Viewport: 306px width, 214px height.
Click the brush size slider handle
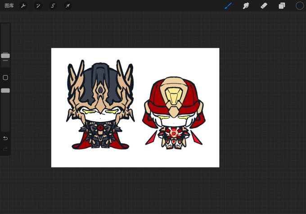[x=5, y=56]
